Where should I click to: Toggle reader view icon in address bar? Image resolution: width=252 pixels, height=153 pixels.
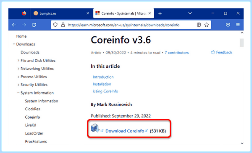(x=199, y=25)
